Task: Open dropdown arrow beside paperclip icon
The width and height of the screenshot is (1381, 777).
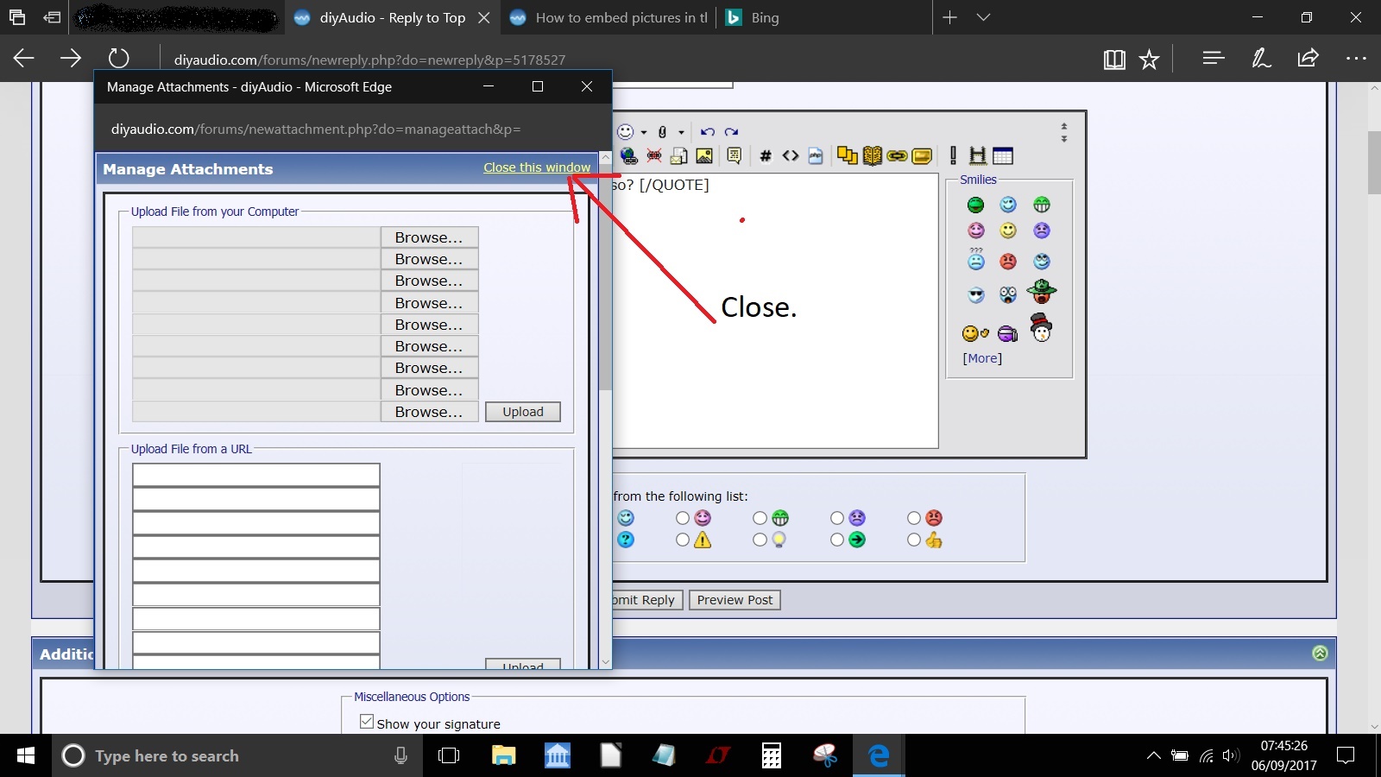Action: pyautogui.click(x=681, y=133)
